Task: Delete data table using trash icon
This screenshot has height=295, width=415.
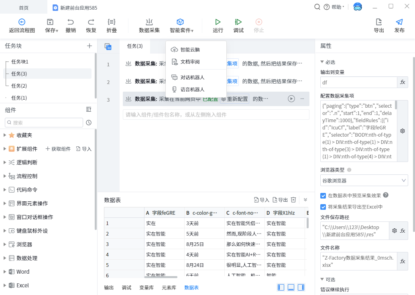Action: pyautogui.click(x=293, y=200)
